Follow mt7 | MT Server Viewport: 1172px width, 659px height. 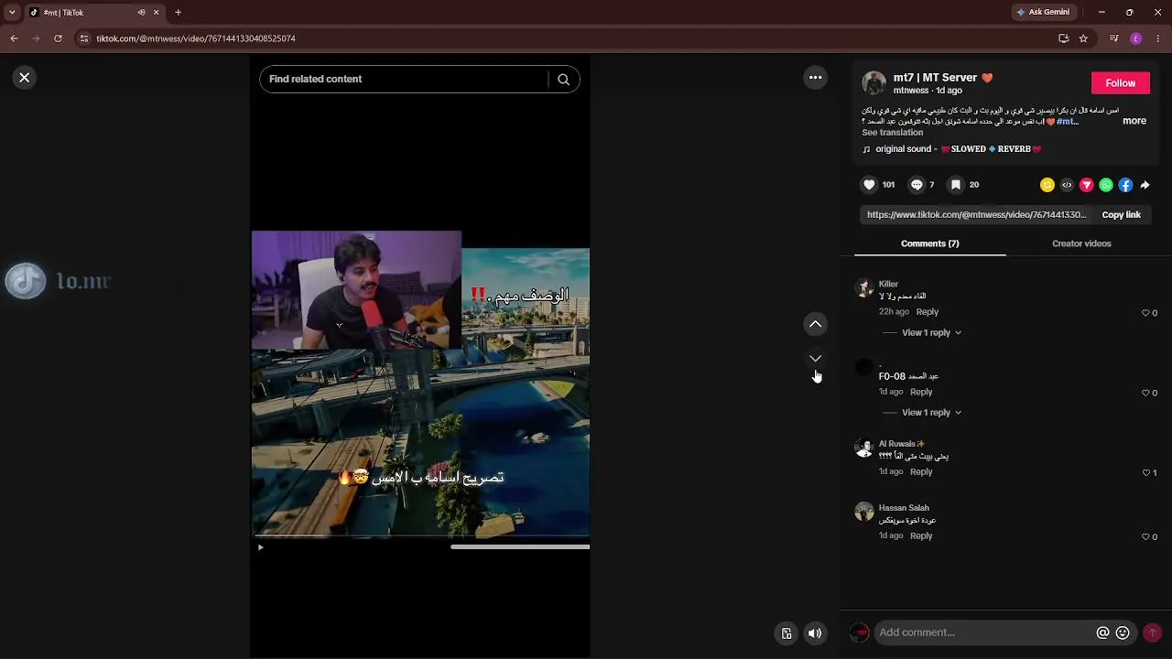coord(1120,83)
